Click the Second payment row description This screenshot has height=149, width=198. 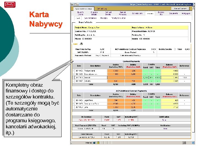[x=91, y=74]
